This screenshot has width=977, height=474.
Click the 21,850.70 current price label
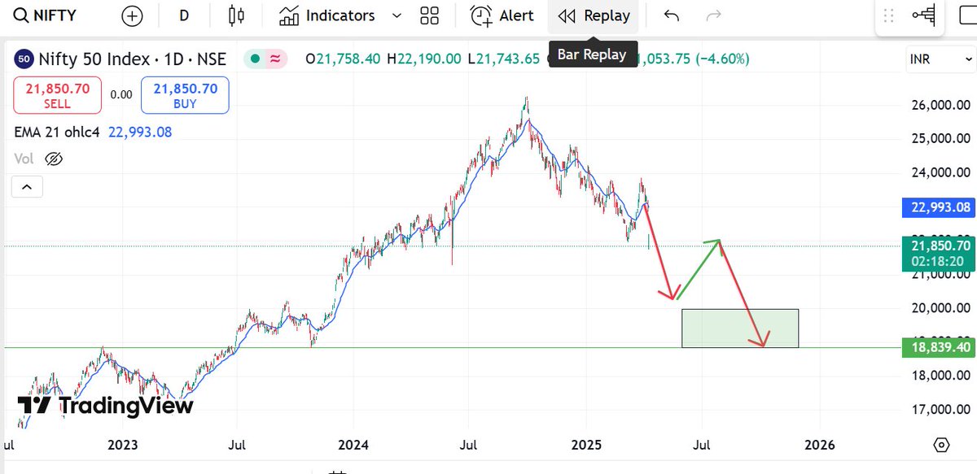[938, 252]
